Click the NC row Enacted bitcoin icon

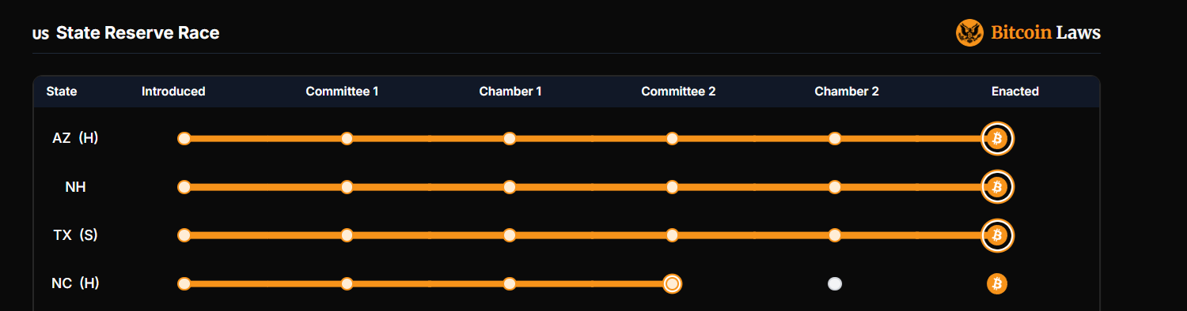(997, 283)
